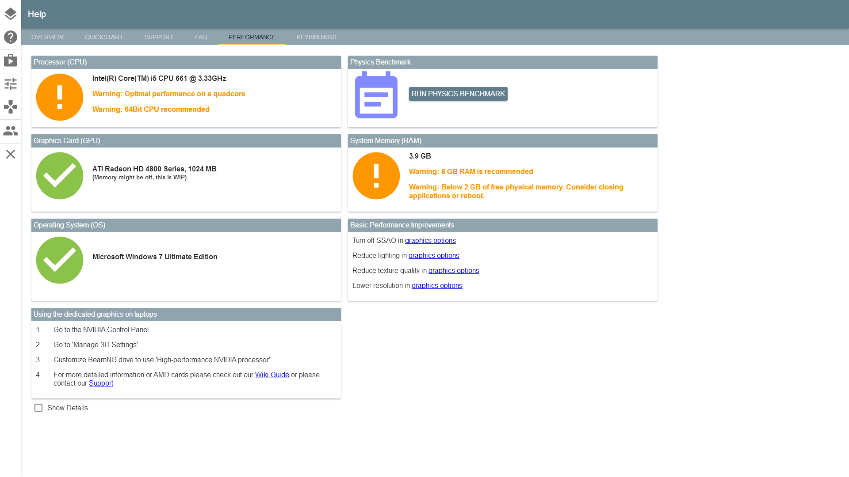Click the Help title in header
This screenshot has width=849, height=477.
[x=37, y=14]
